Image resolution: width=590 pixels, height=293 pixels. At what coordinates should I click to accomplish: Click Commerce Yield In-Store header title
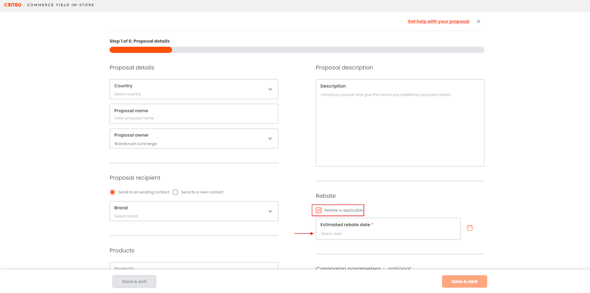coord(60,5)
